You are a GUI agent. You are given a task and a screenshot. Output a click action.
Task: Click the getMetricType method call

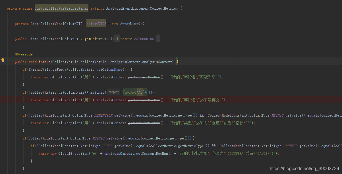coord(191,146)
